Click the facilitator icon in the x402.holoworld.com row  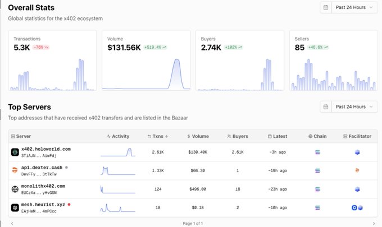(x=357, y=152)
